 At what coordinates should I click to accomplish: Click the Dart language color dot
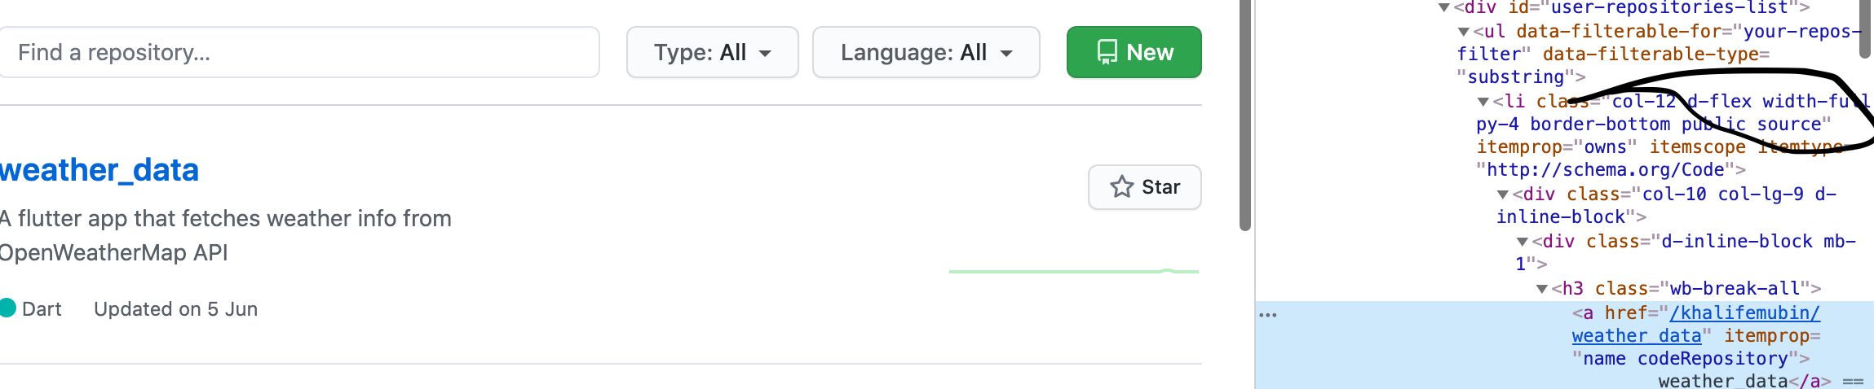pyautogui.click(x=7, y=308)
